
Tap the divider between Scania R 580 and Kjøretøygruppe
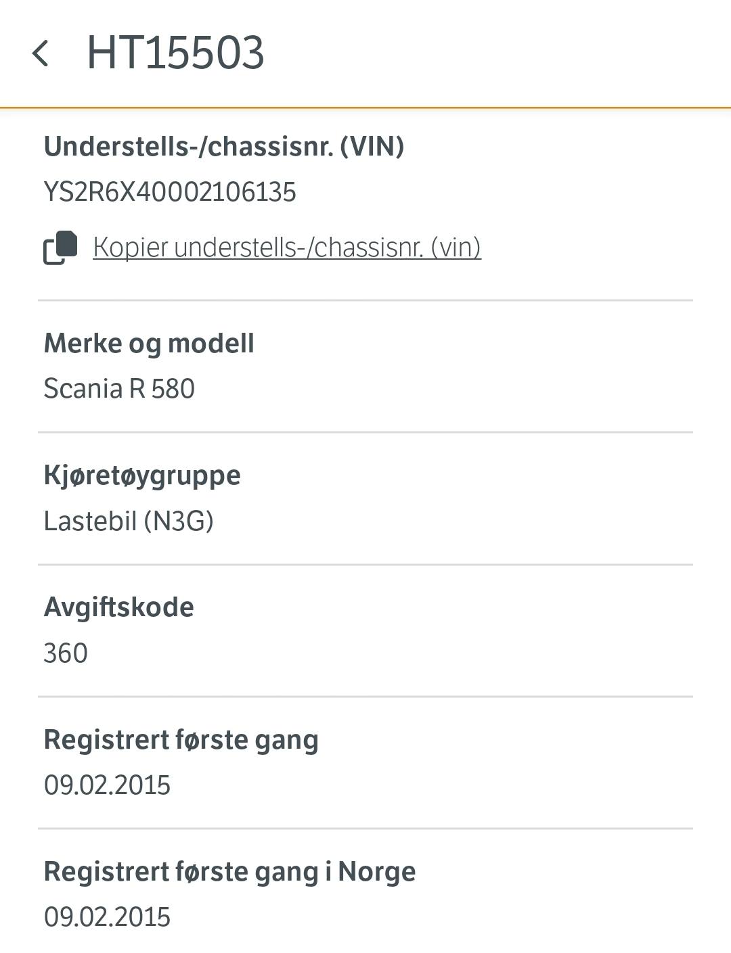tap(365, 432)
